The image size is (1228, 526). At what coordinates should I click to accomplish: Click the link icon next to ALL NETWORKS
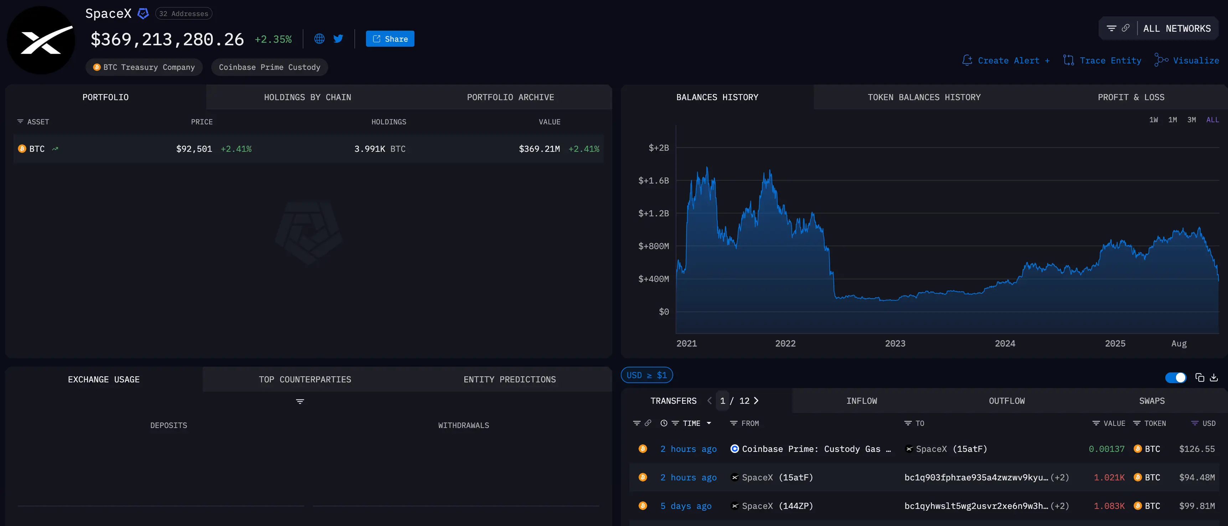coord(1125,28)
